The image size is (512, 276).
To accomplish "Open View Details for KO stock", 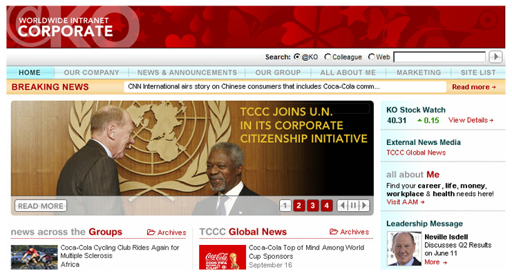I will pos(471,120).
